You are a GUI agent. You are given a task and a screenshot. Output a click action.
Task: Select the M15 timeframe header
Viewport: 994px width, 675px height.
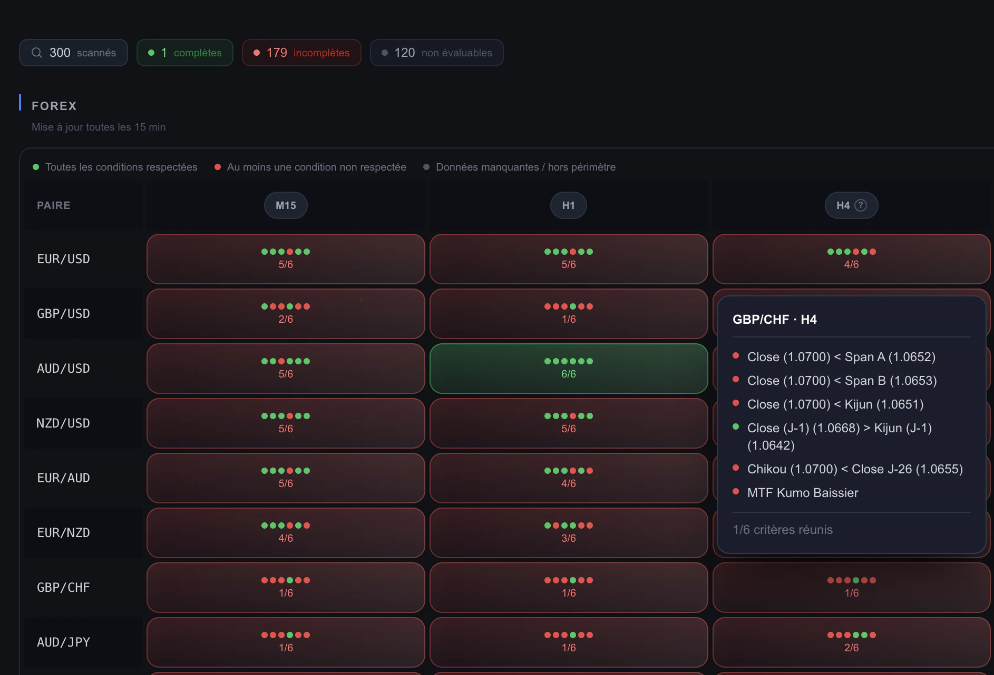[x=286, y=205]
